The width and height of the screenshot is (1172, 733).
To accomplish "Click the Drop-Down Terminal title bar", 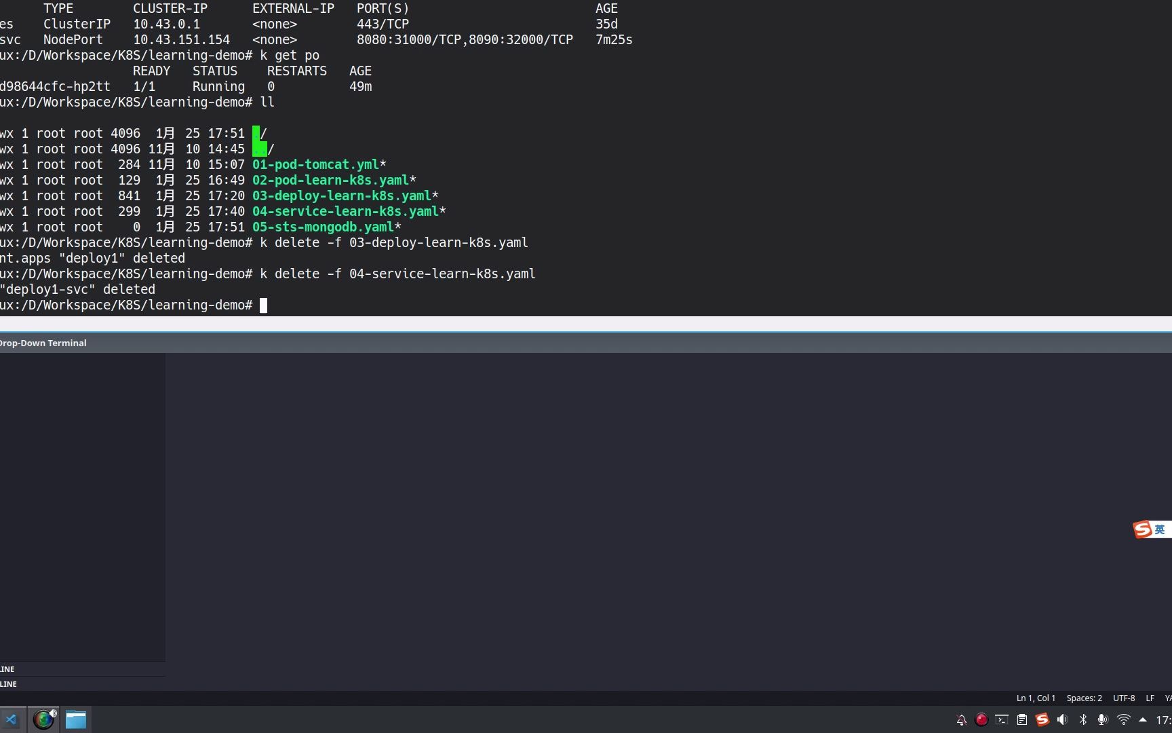I will [x=586, y=343].
